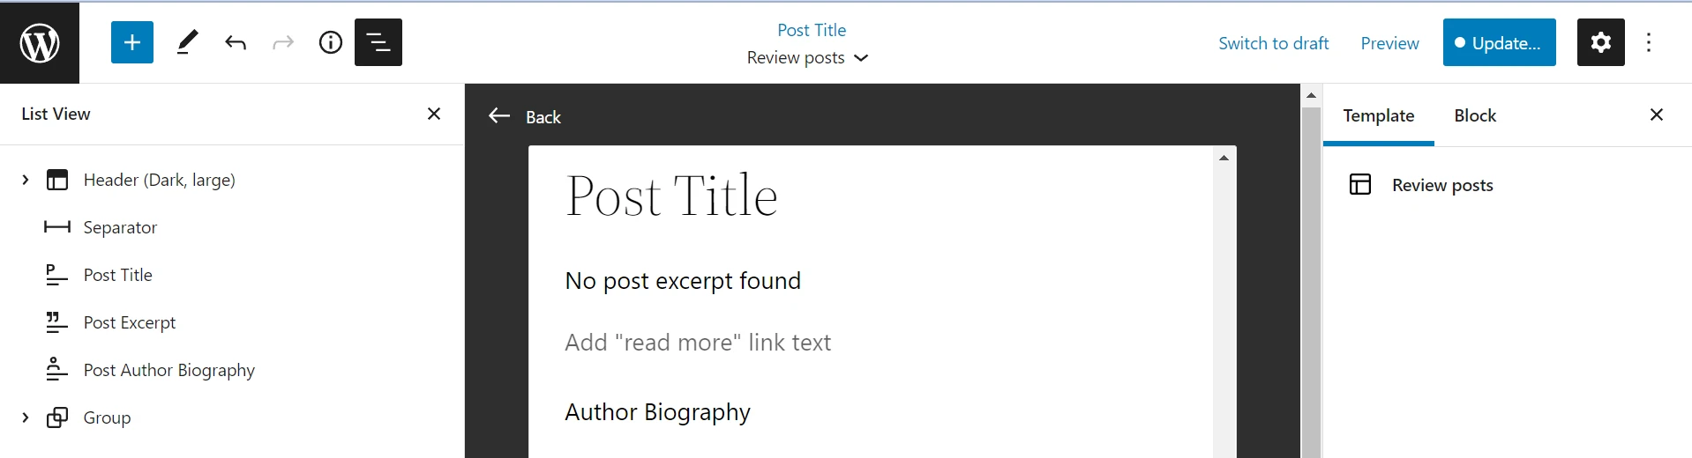Undo the last change
Image resolution: width=1692 pixels, height=458 pixels.
click(236, 42)
